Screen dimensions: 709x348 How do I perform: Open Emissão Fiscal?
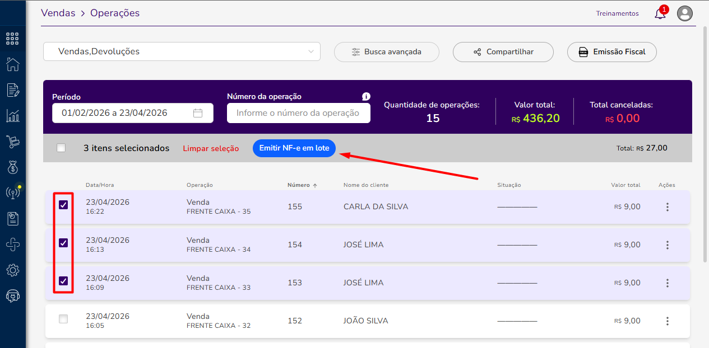[612, 52]
